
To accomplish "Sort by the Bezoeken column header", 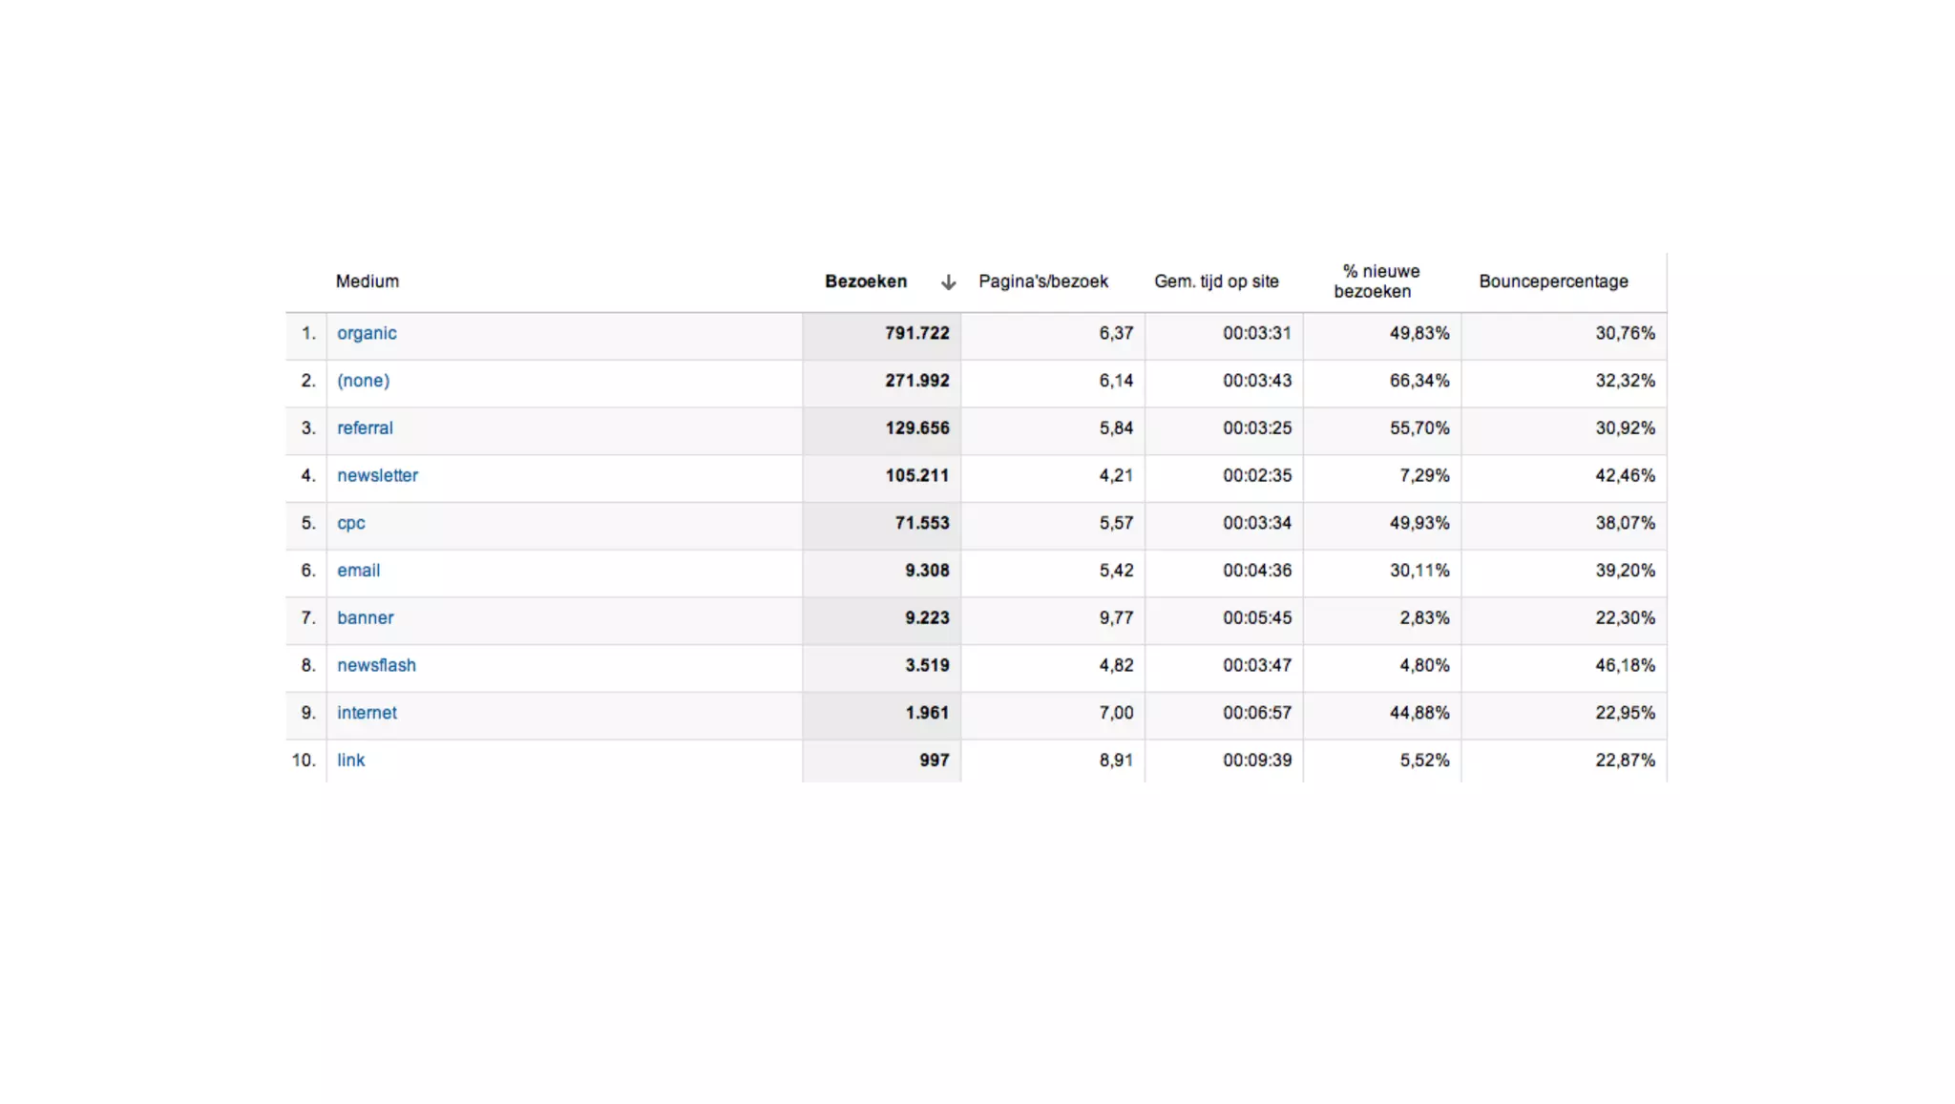I will pos(866,281).
